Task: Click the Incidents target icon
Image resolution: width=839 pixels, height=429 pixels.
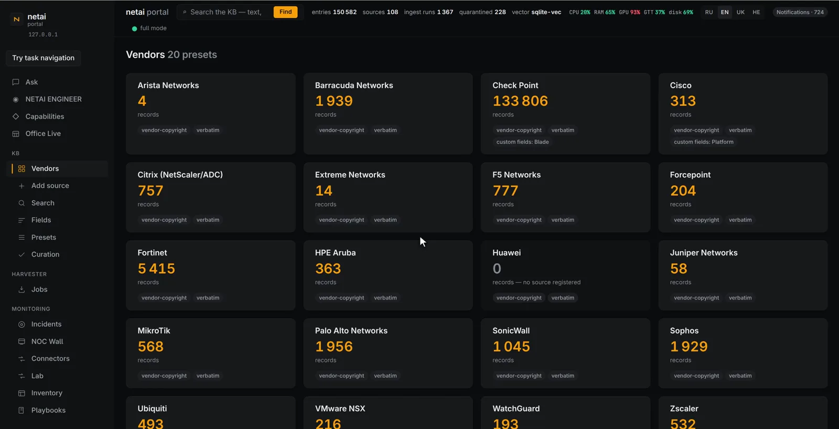Action: tap(21, 325)
